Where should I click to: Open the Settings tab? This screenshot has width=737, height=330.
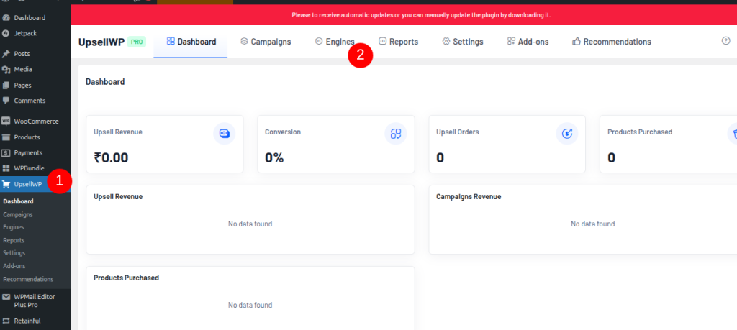(x=463, y=41)
